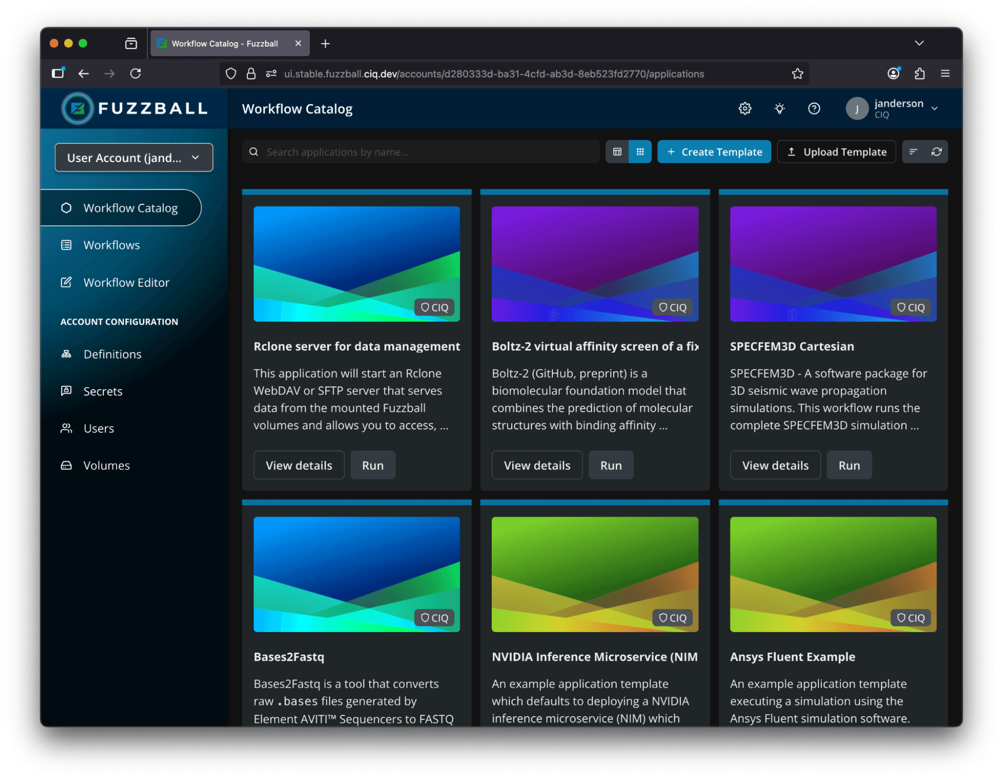The image size is (1003, 780).
Task: View details for Rclone server
Action: pyautogui.click(x=299, y=465)
